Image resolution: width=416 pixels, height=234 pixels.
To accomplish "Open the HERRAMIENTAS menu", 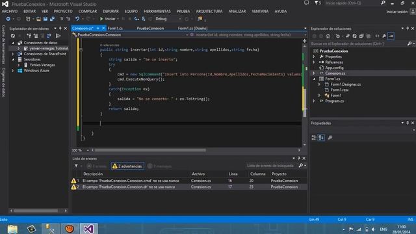I will pos(157,12).
